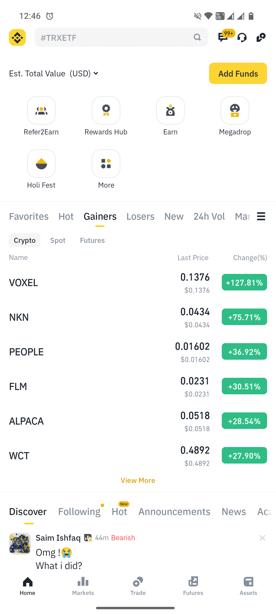The width and height of the screenshot is (276, 614).
Task: Open the chat messages icon
Action: point(223,37)
